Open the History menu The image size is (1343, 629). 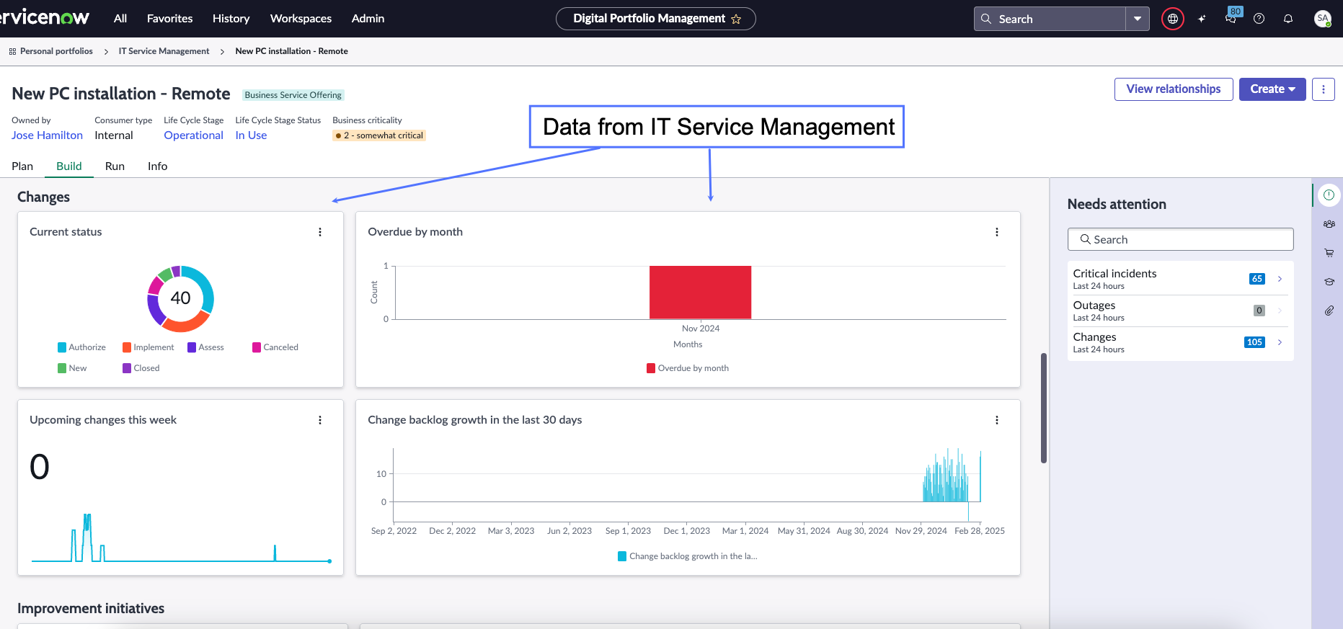pos(231,19)
